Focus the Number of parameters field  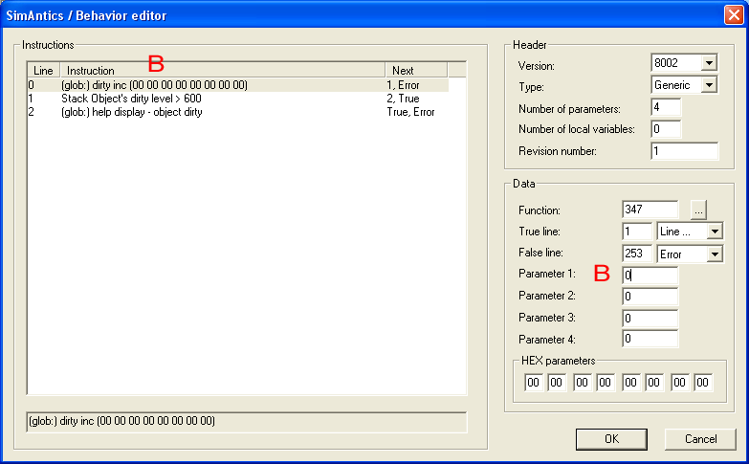[x=666, y=107]
